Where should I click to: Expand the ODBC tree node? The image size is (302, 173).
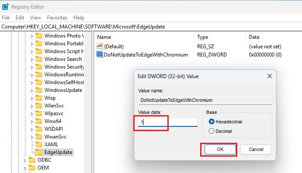pyautogui.click(x=25, y=160)
